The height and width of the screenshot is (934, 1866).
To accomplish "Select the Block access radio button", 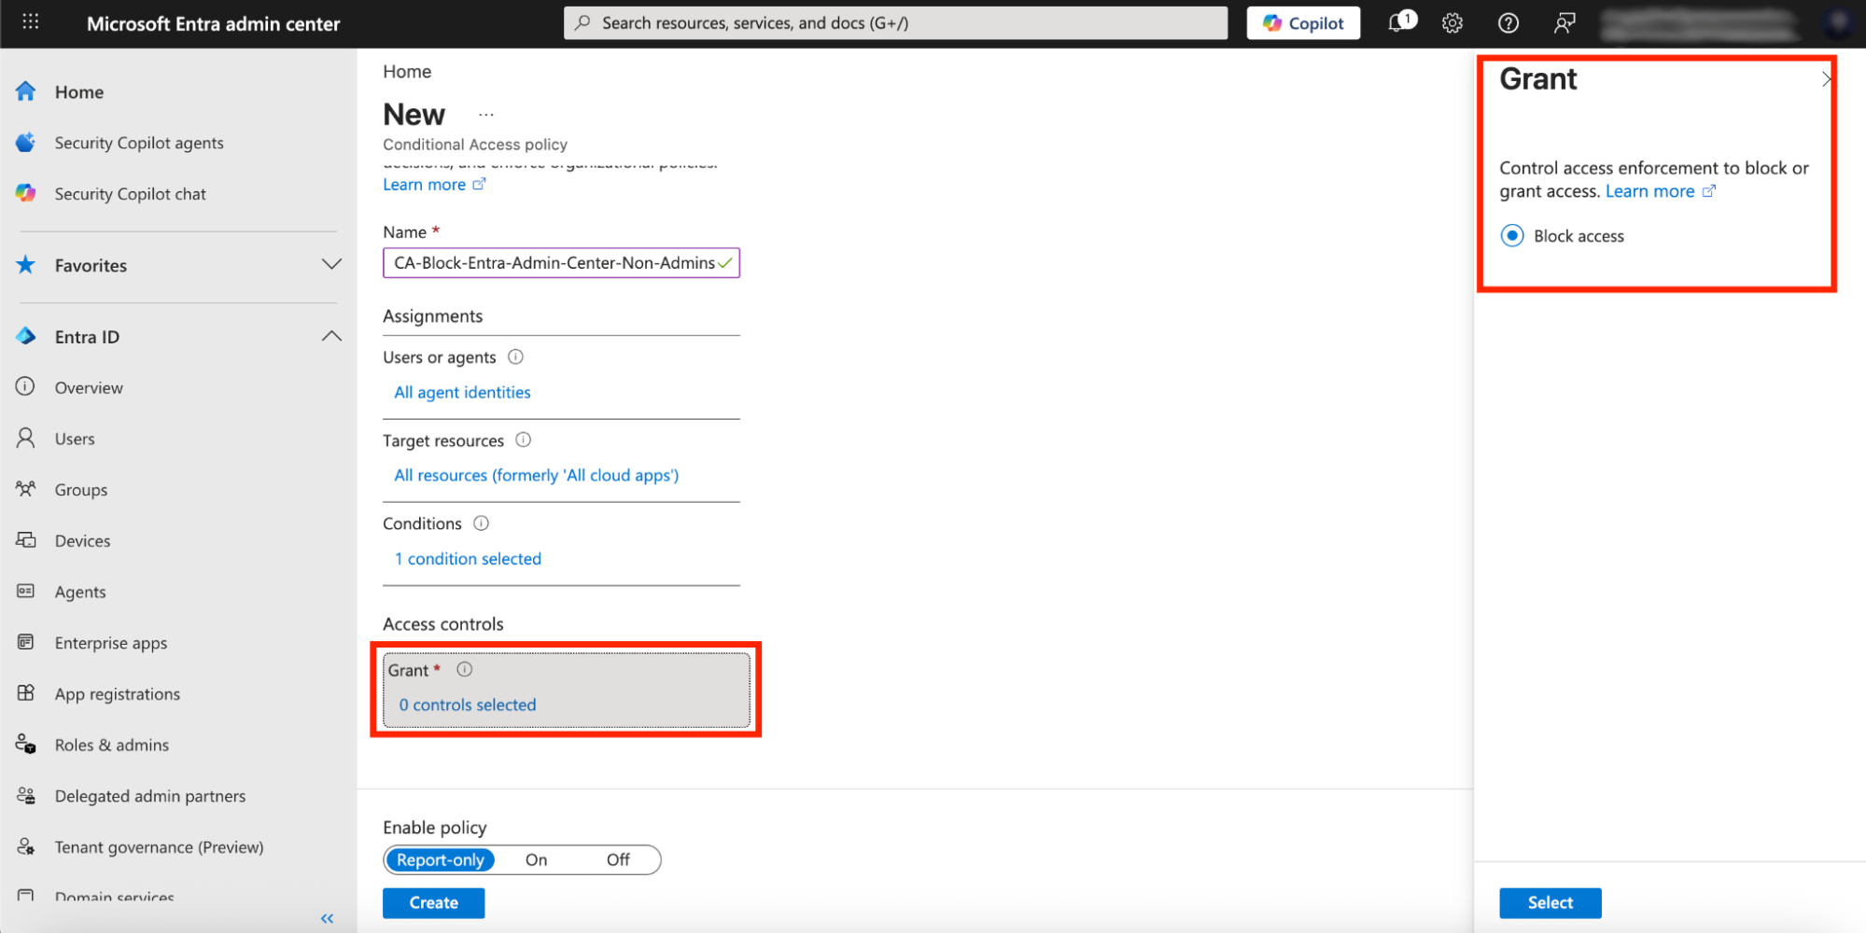I will (x=1512, y=236).
